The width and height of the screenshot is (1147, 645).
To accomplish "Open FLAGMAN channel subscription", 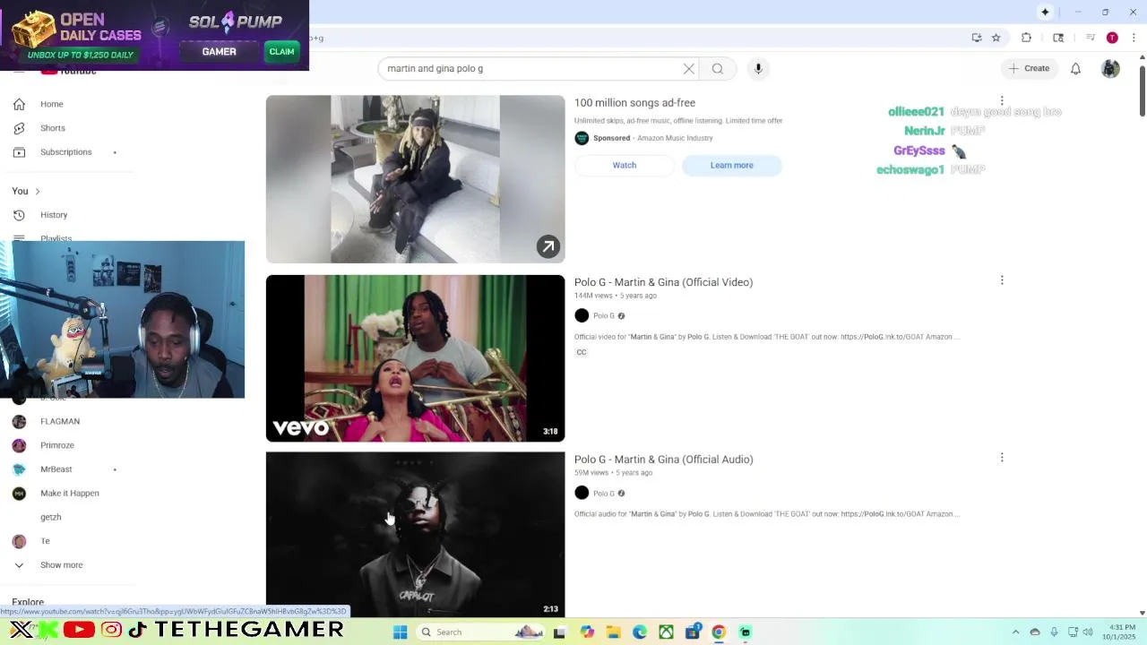I will [x=60, y=421].
